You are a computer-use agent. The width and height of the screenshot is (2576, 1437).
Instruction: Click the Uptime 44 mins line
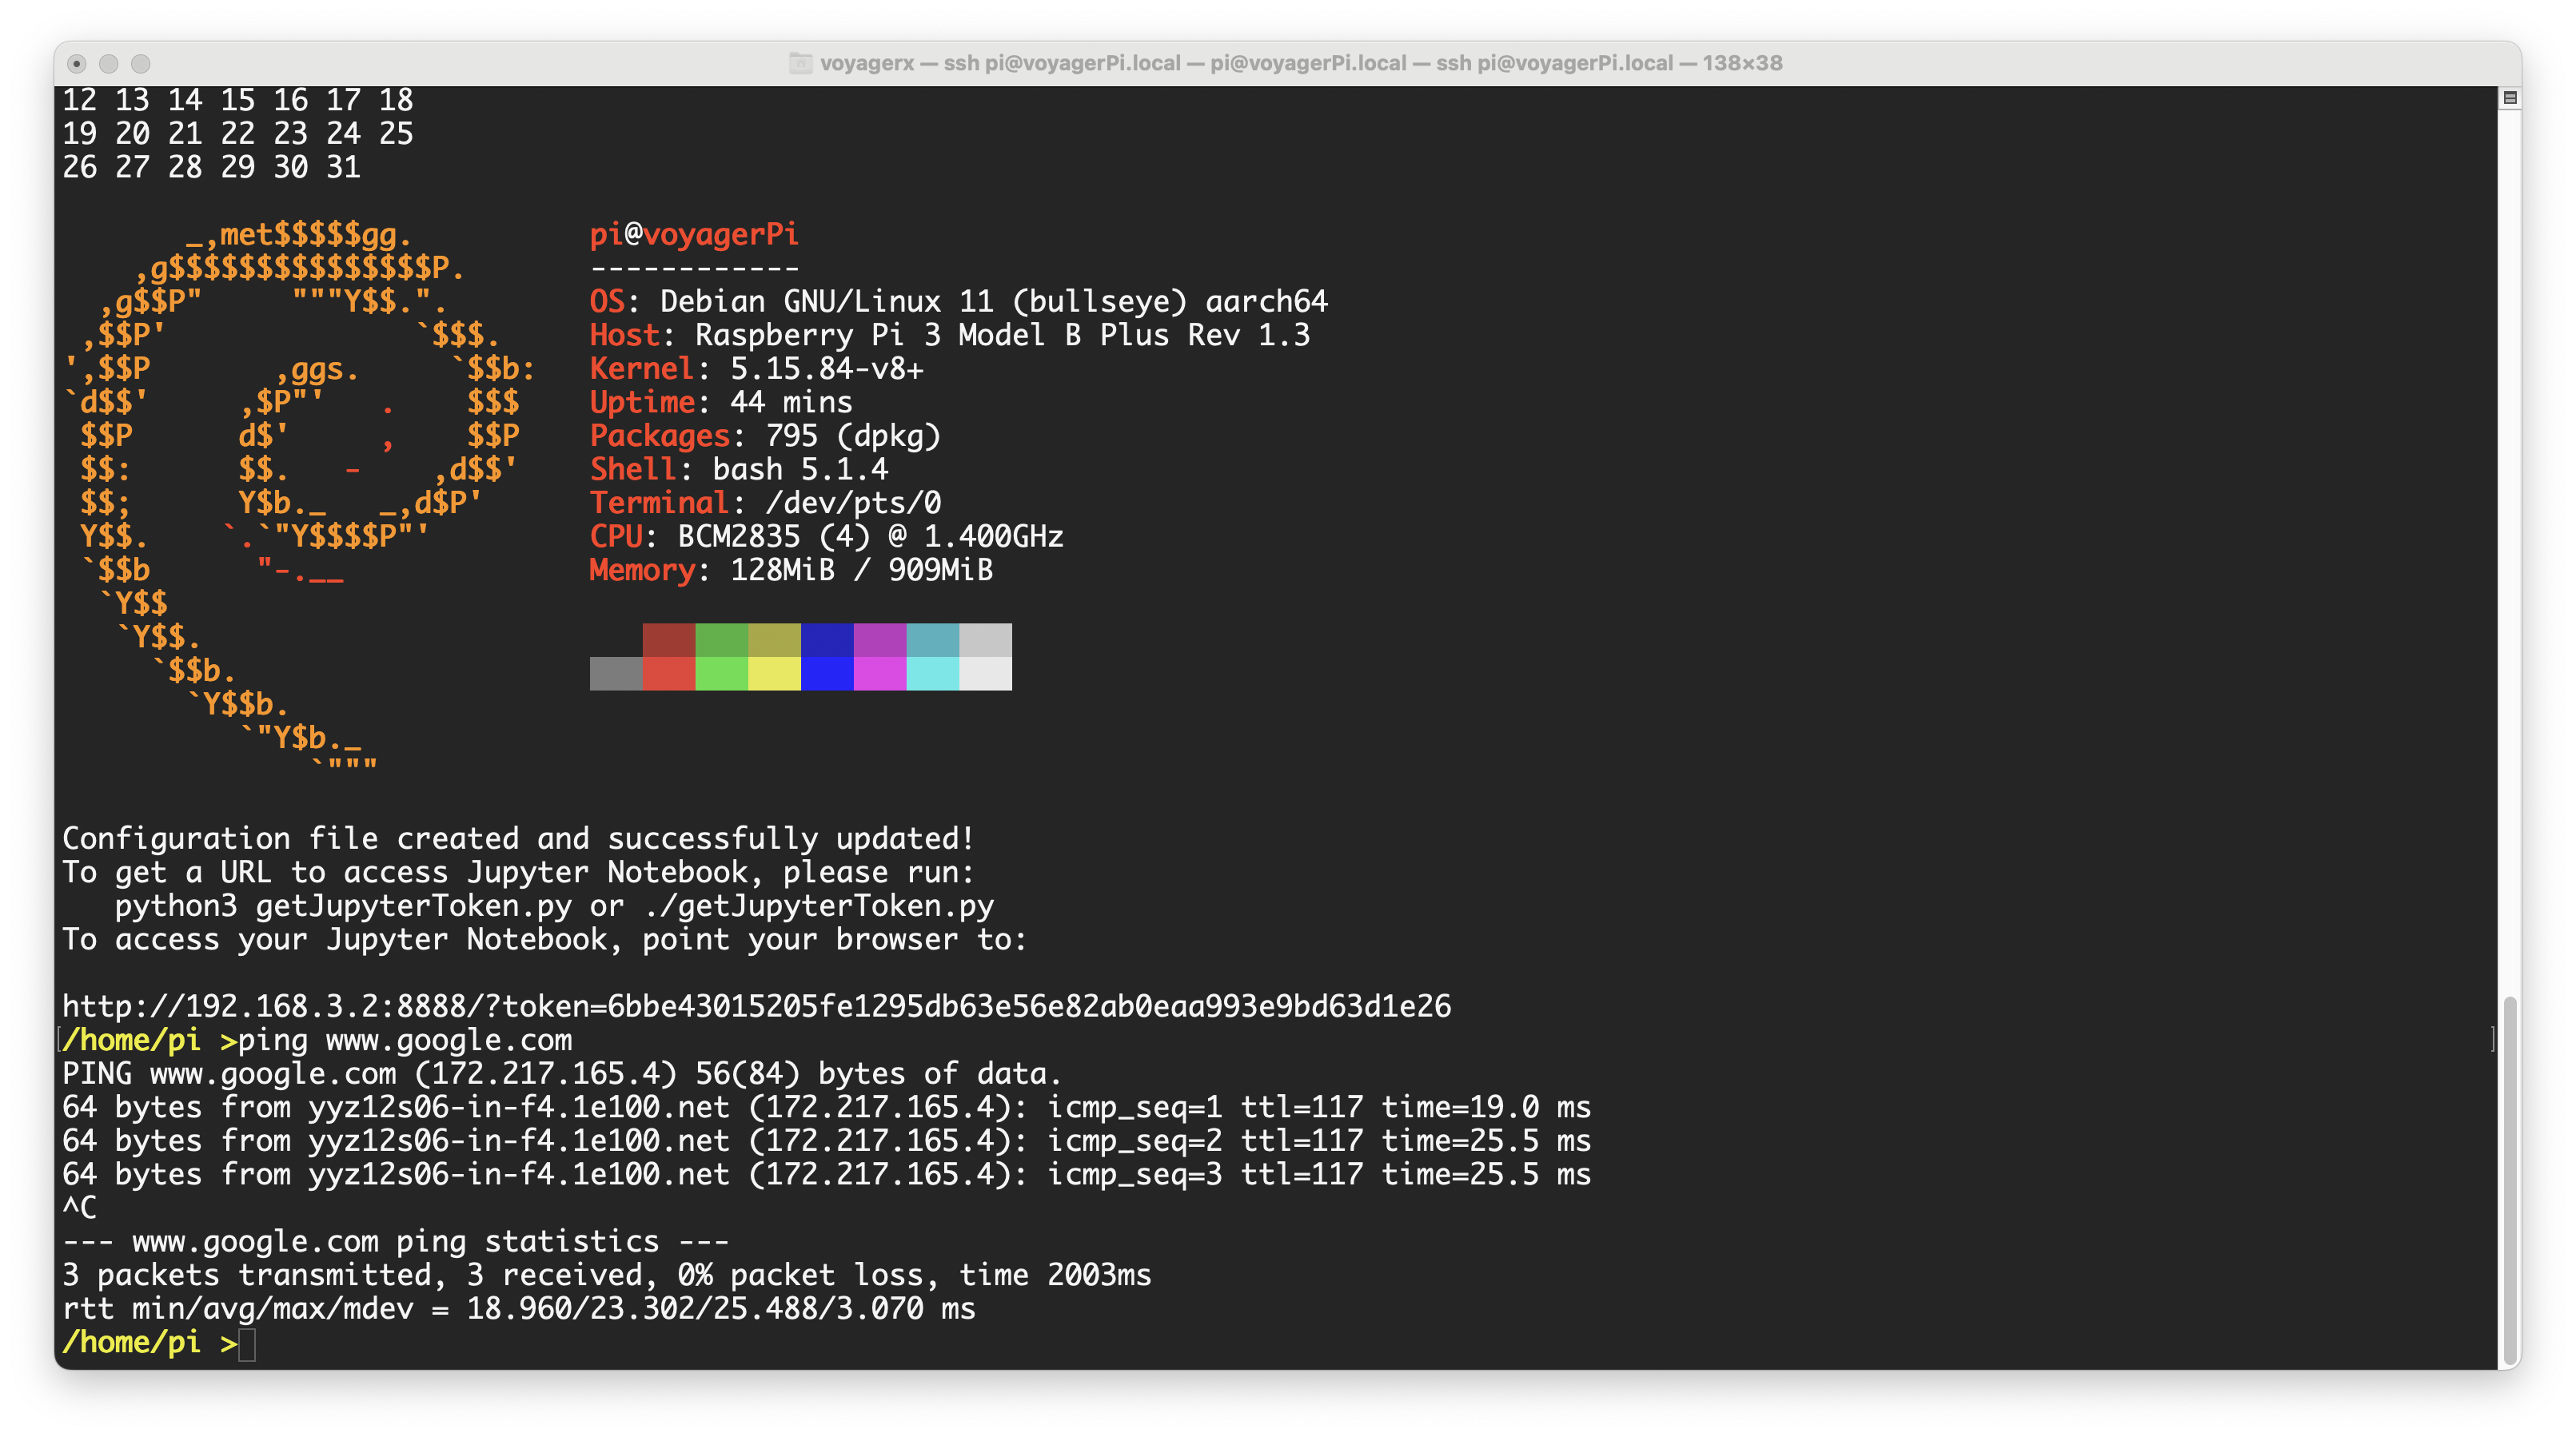click(721, 402)
